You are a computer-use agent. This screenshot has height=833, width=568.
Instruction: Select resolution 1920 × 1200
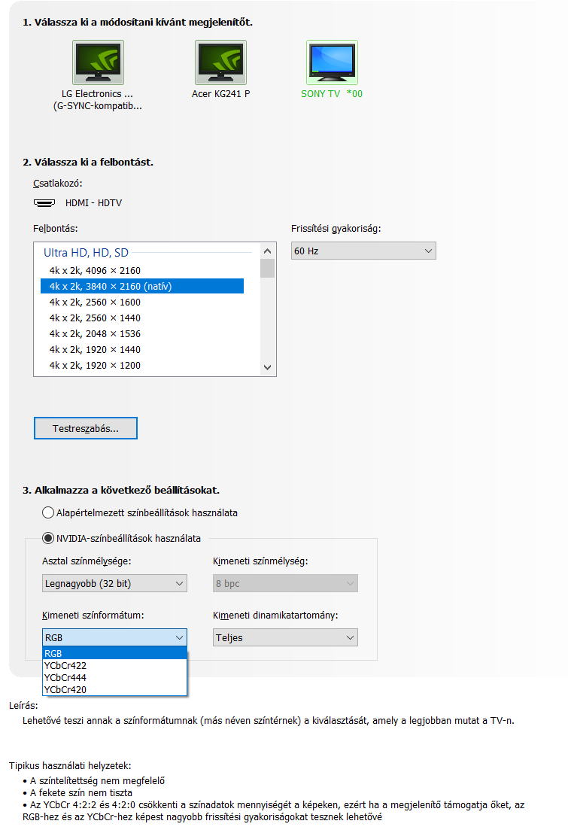[x=142, y=366]
